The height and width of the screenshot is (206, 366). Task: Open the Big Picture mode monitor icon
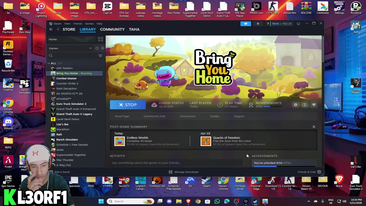pyautogui.click(x=298, y=24)
